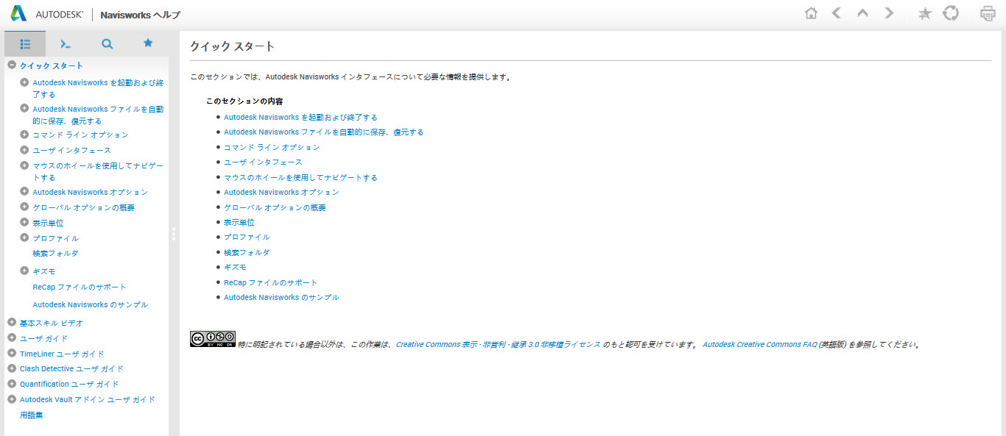Expand ユーザ ガイド tree node
The image size is (1006, 436).
(x=12, y=338)
